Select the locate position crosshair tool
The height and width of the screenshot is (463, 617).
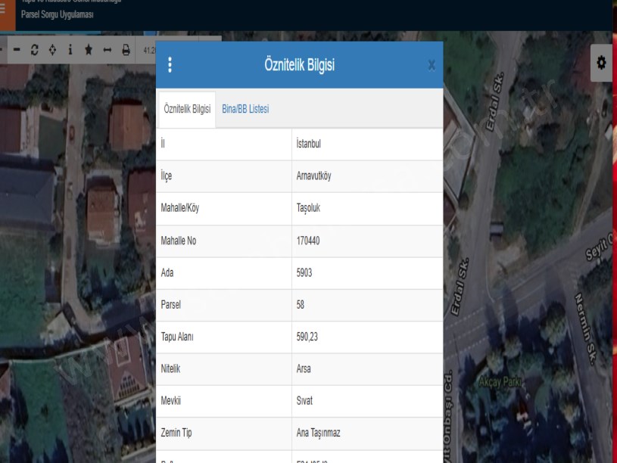coord(52,50)
